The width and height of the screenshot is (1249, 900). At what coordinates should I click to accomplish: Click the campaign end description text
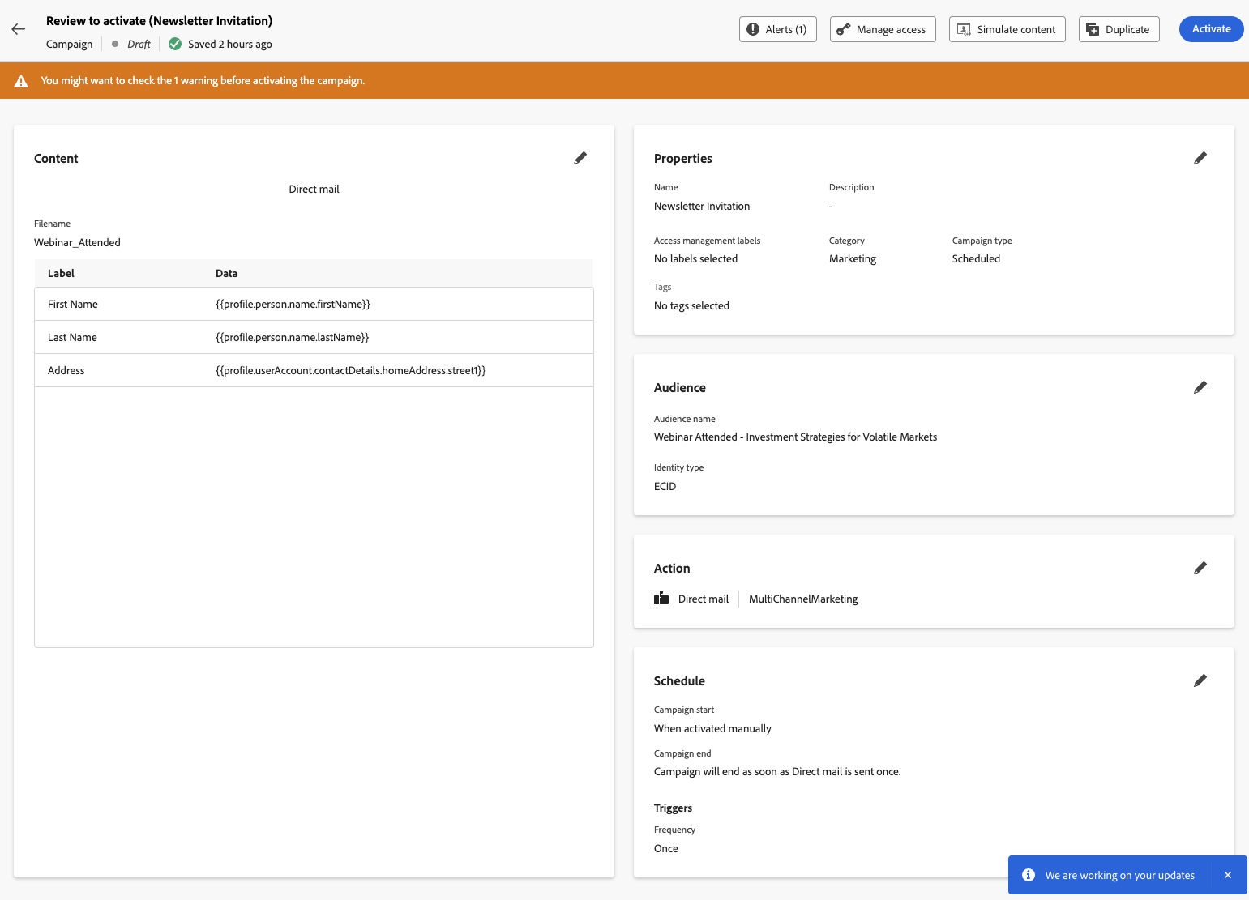(x=777, y=771)
